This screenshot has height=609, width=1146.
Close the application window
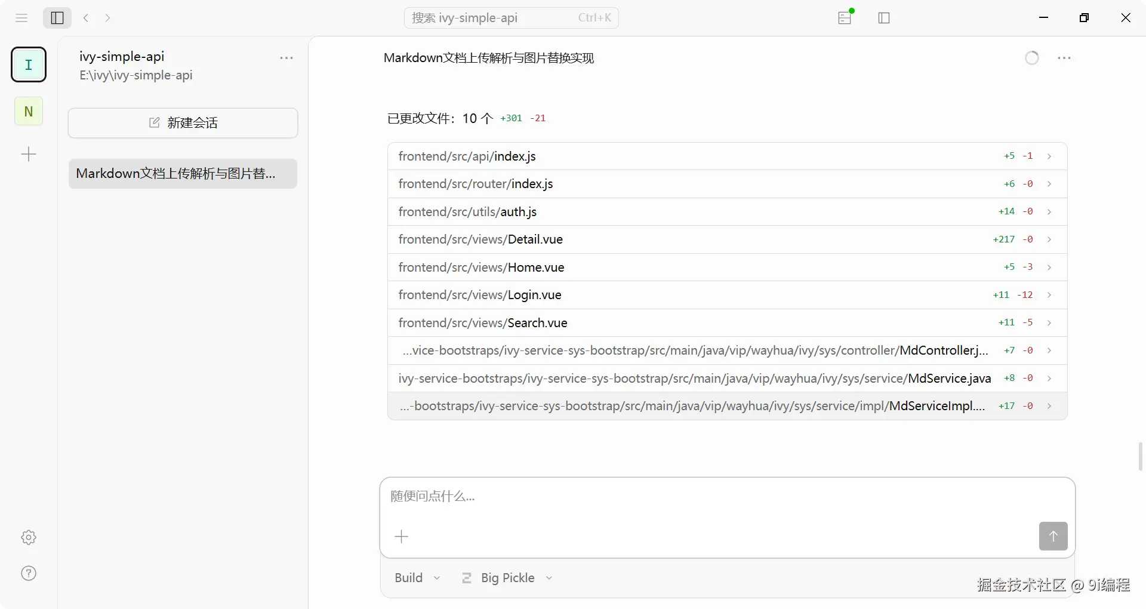(x=1126, y=18)
